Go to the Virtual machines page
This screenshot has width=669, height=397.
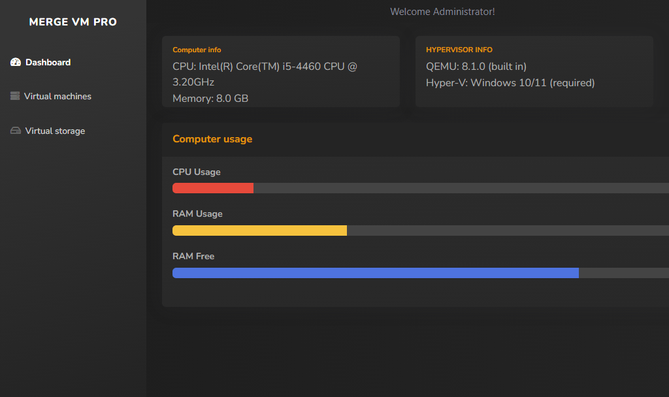57,97
